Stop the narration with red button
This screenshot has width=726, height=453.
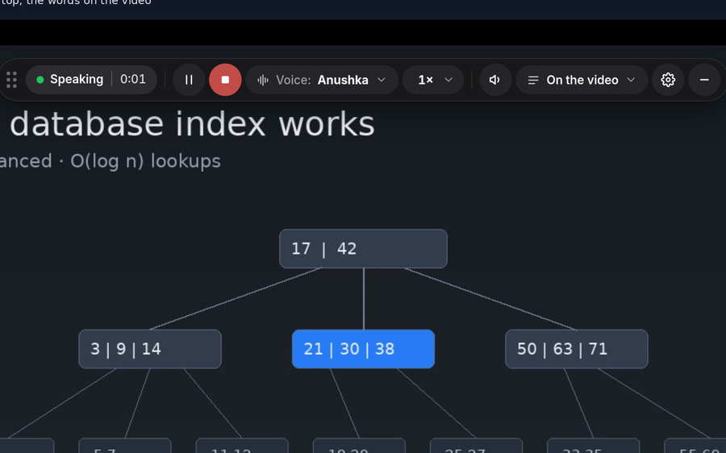click(225, 80)
